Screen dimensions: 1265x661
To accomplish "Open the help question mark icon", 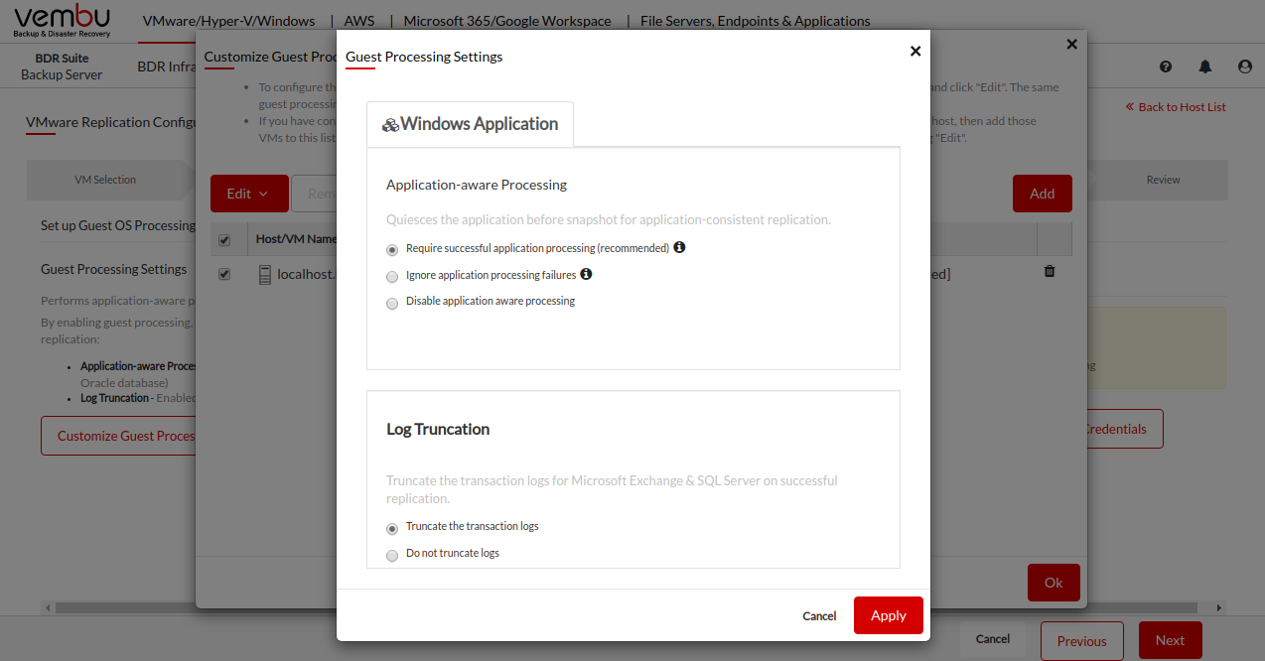I will tap(1166, 66).
